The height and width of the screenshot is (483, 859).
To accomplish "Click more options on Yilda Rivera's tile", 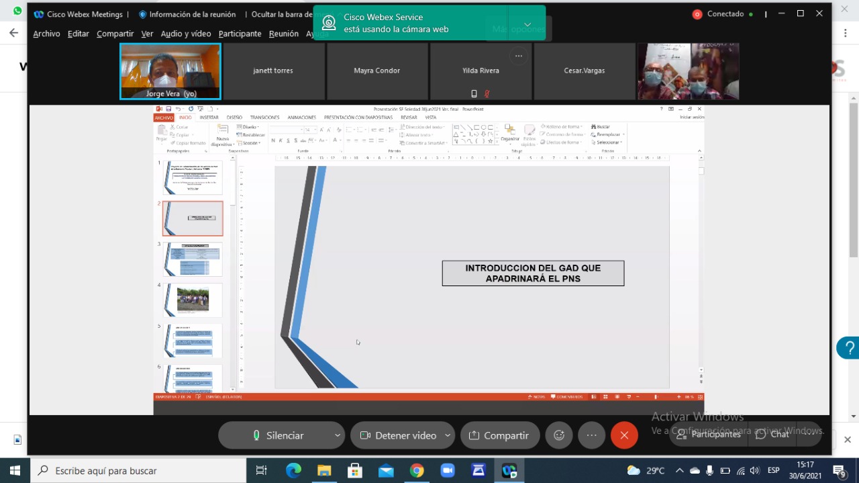I will click(518, 56).
